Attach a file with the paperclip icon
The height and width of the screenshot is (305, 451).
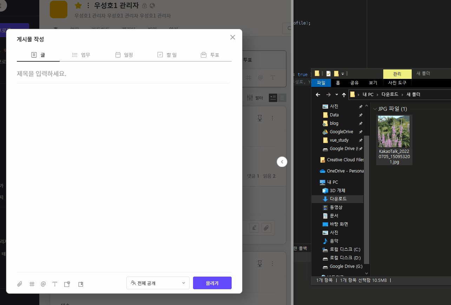20,284
